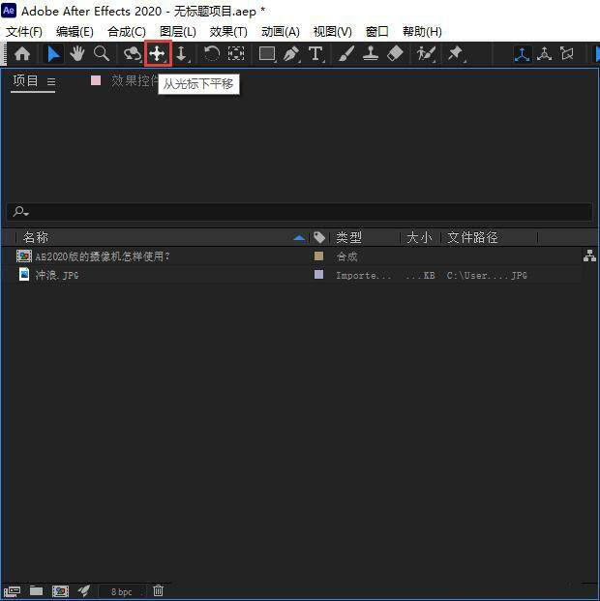Image resolution: width=600 pixels, height=601 pixels.
Task: Select the 冲浪.JPG footage item
Action: (x=57, y=275)
